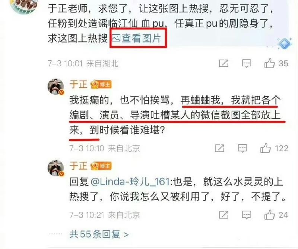This screenshot has height=249, width=298.
Task: Expand 共55条回复 to view all replies
Action: [x=99, y=234]
